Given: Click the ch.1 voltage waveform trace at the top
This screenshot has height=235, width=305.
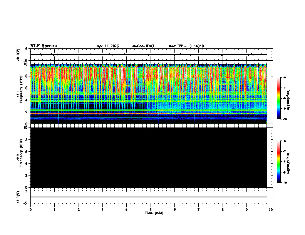Looking at the screenshot, I should tap(148, 55).
